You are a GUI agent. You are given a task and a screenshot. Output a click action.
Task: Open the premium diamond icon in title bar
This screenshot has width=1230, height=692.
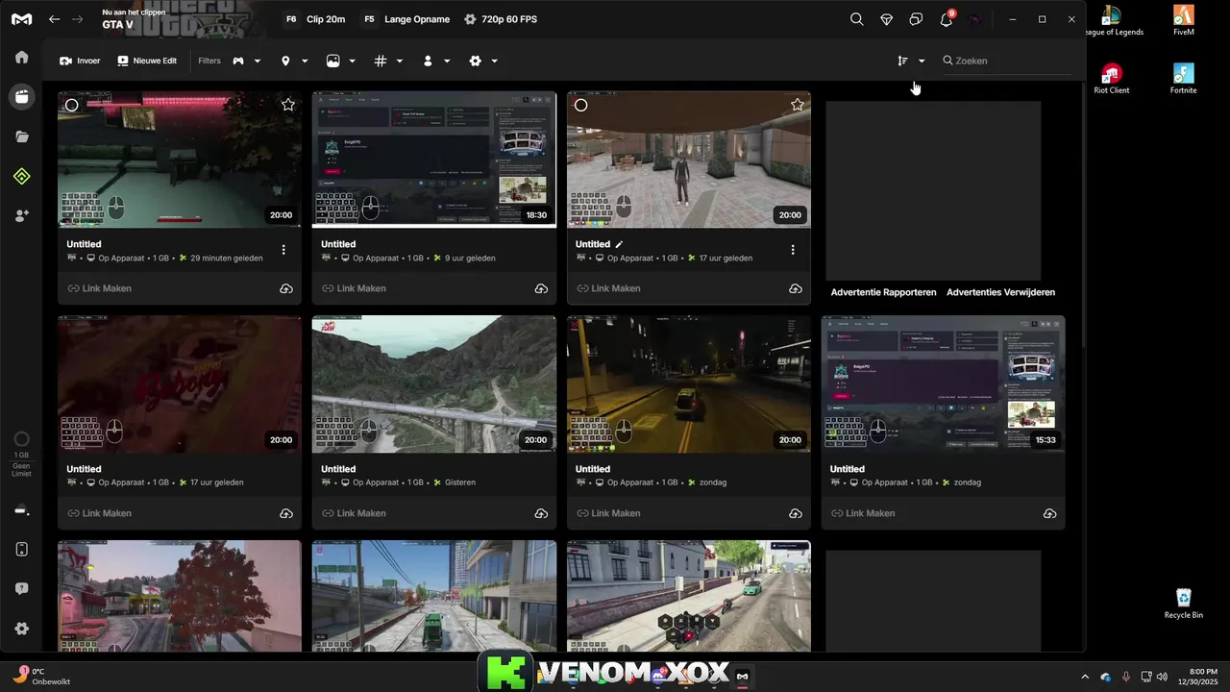click(886, 19)
